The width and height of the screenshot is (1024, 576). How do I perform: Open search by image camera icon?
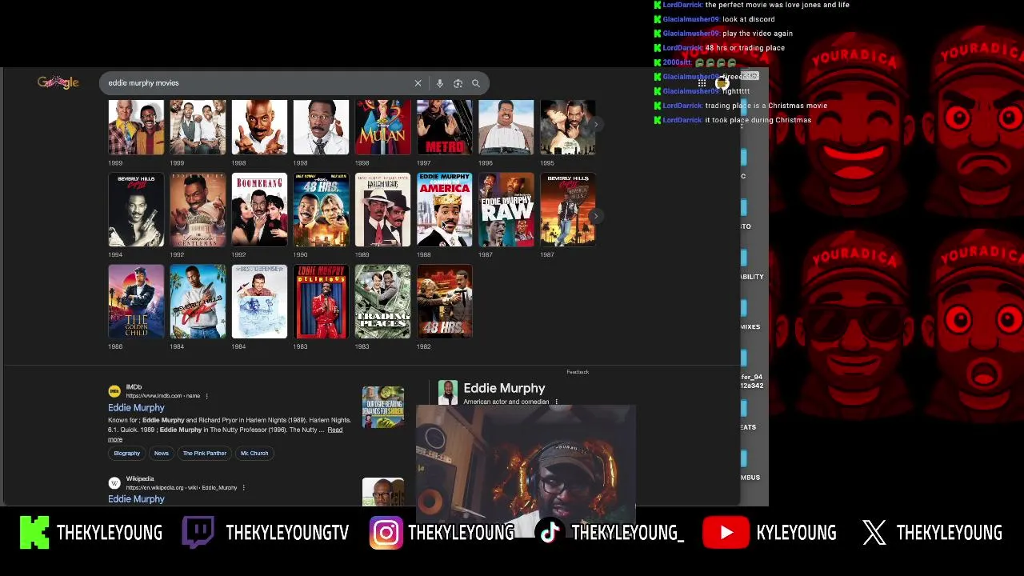pos(458,83)
